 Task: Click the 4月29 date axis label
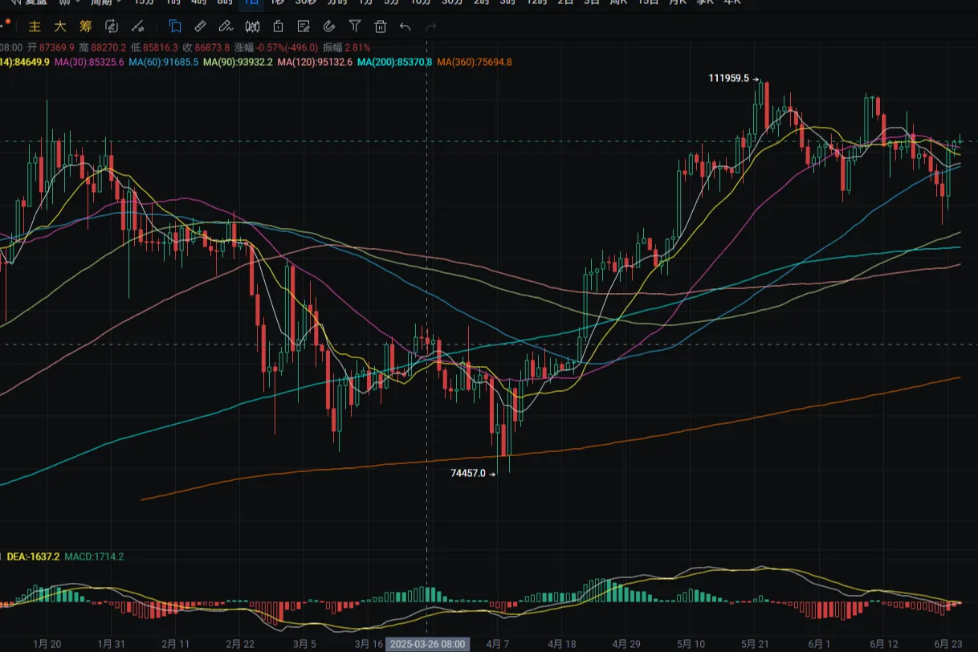point(626,644)
